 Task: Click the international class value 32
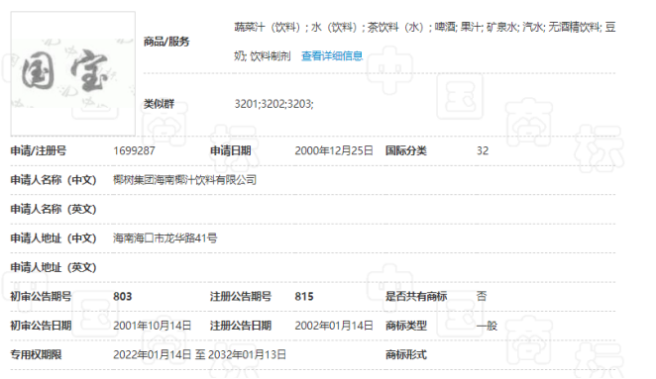[483, 150]
